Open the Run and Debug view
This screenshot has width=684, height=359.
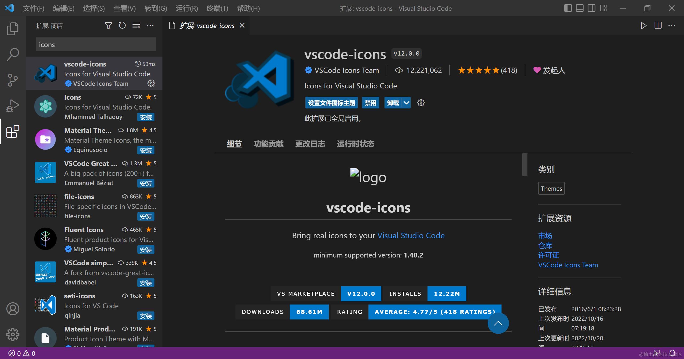click(x=12, y=106)
